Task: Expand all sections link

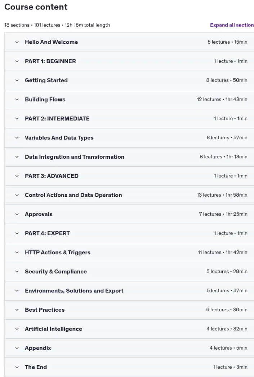Action: coord(232,25)
